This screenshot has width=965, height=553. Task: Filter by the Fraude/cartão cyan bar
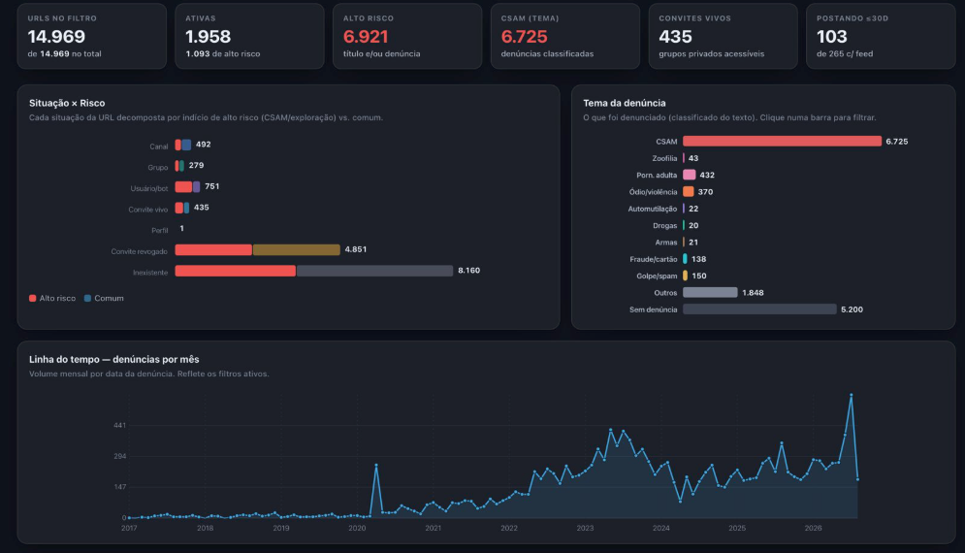click(685, 259)
